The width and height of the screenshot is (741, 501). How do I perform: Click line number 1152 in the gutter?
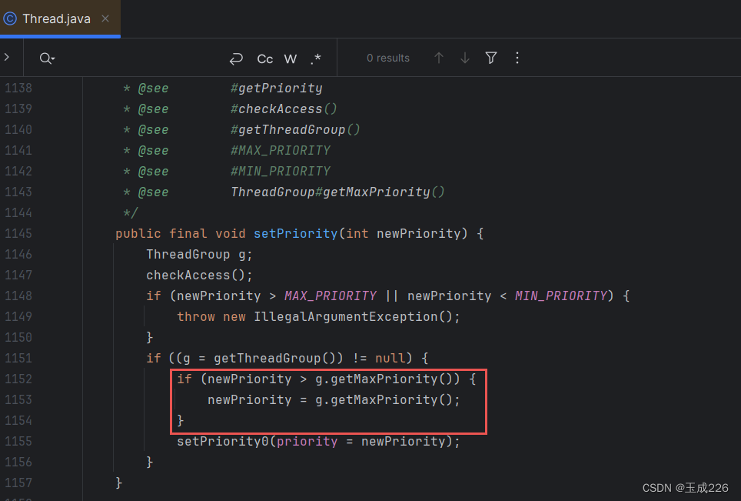(18, 379)
